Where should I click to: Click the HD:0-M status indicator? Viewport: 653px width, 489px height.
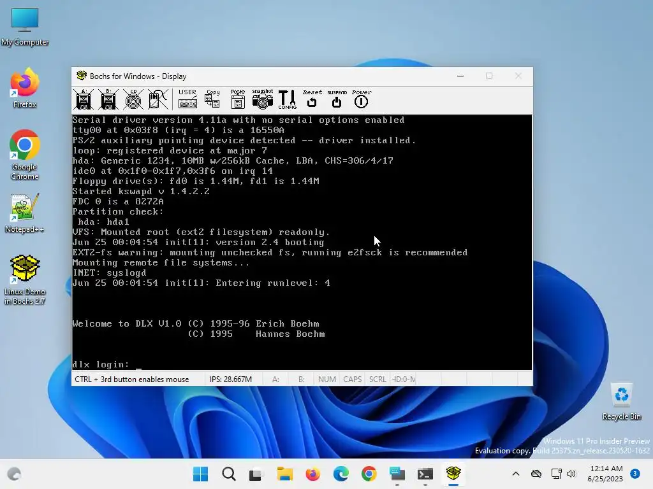404,379
